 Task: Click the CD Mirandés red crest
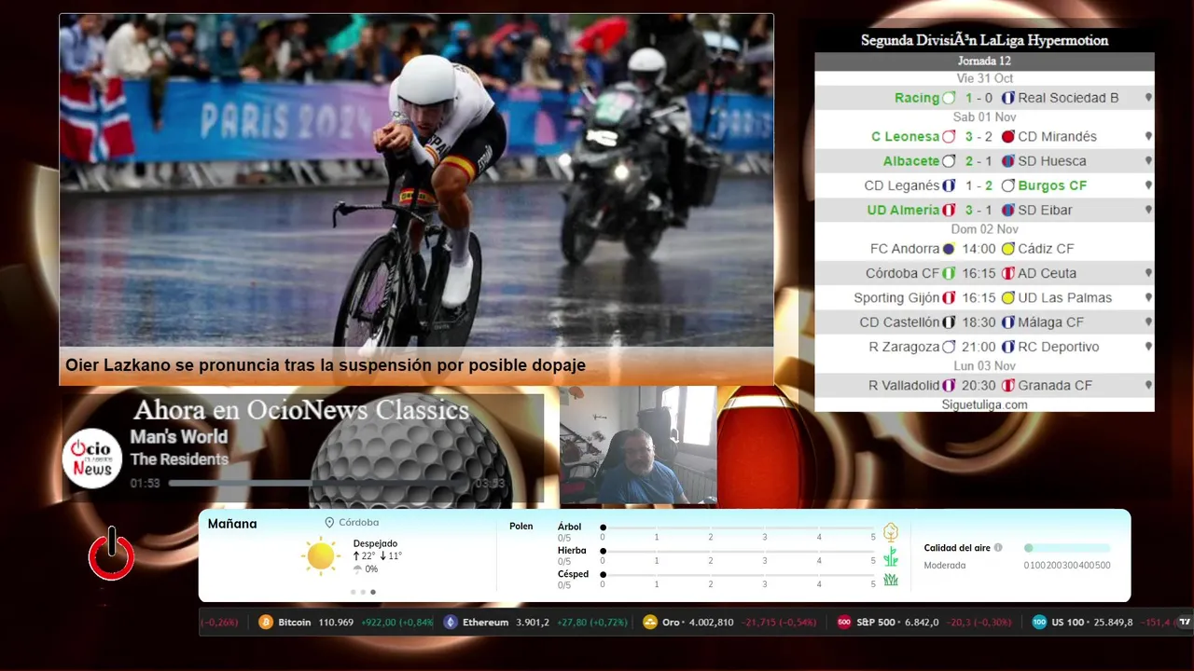click(x=1008, y=136)
